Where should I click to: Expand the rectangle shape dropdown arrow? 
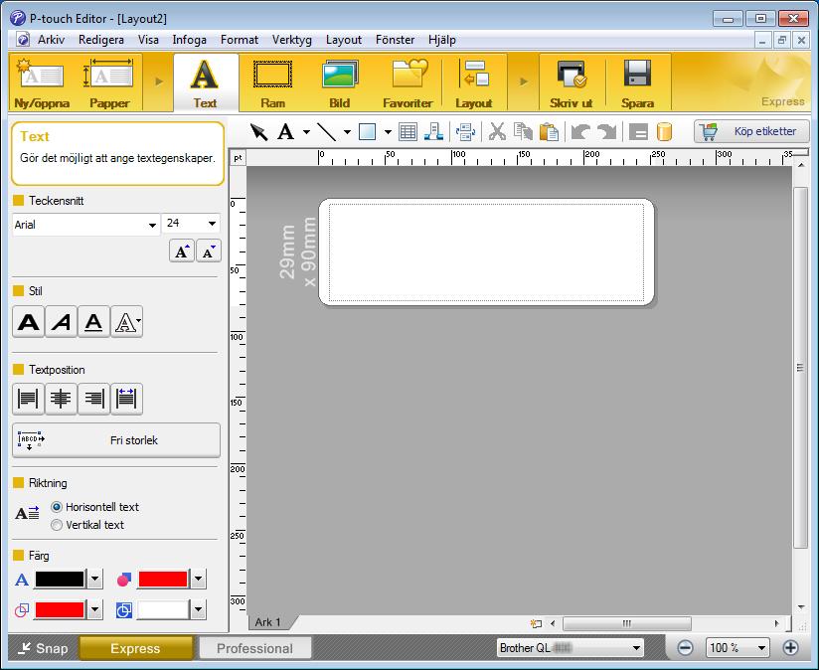(x=388, y=132)
